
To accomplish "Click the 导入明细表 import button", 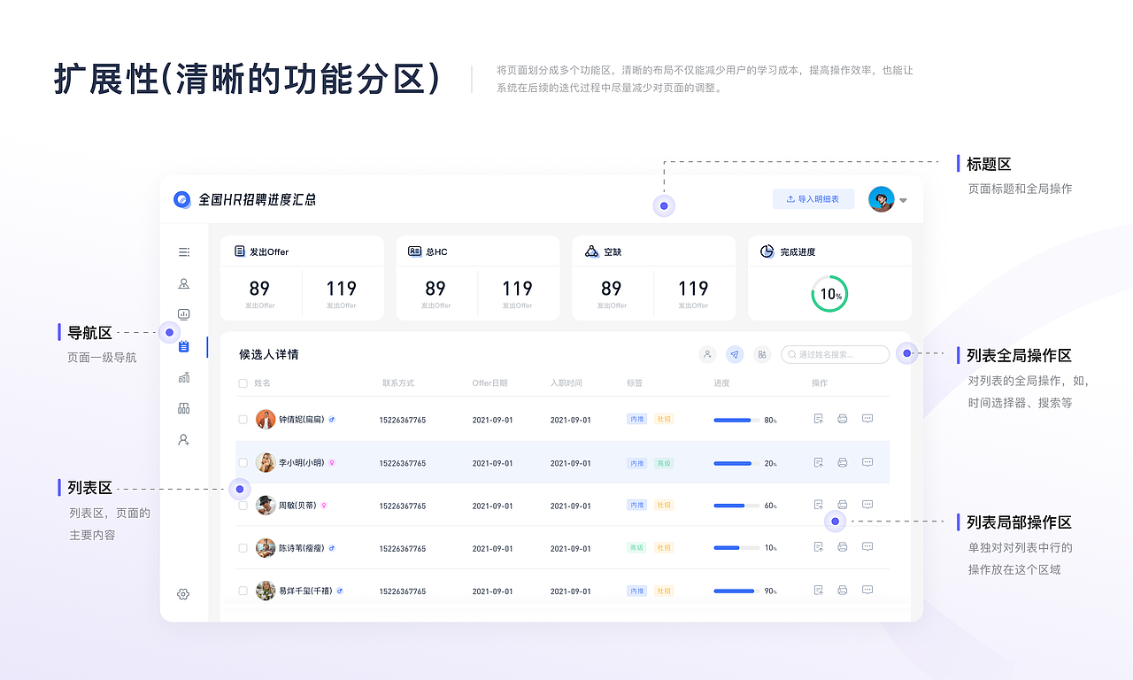I will click(813, 199).
